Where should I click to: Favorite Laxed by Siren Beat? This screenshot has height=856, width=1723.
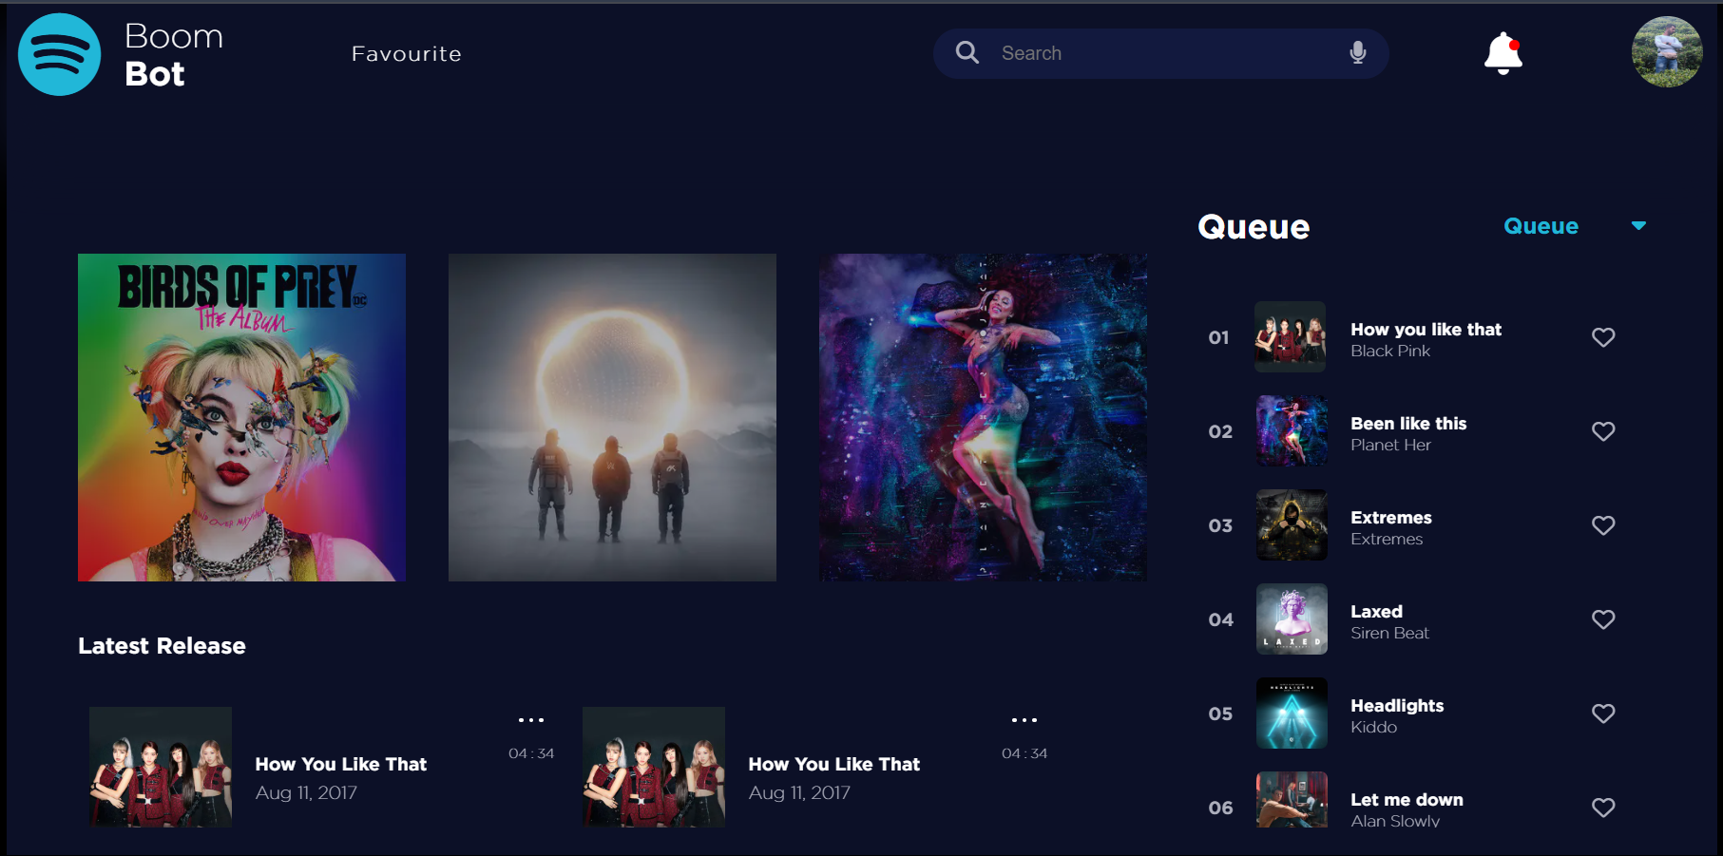pyautogui.click(x=1603, y=619)
